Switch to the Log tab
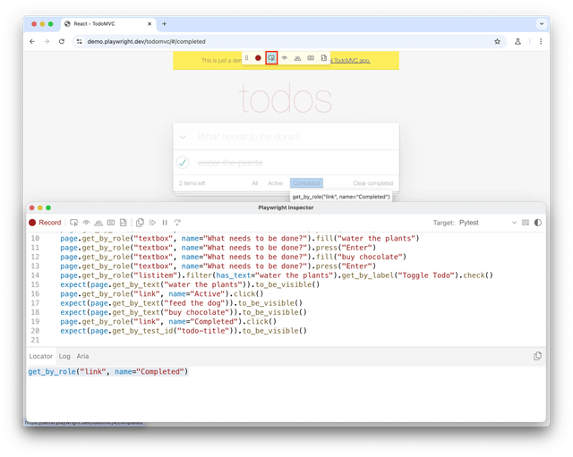This screenshot has height=457, width=573. (64, 356)
